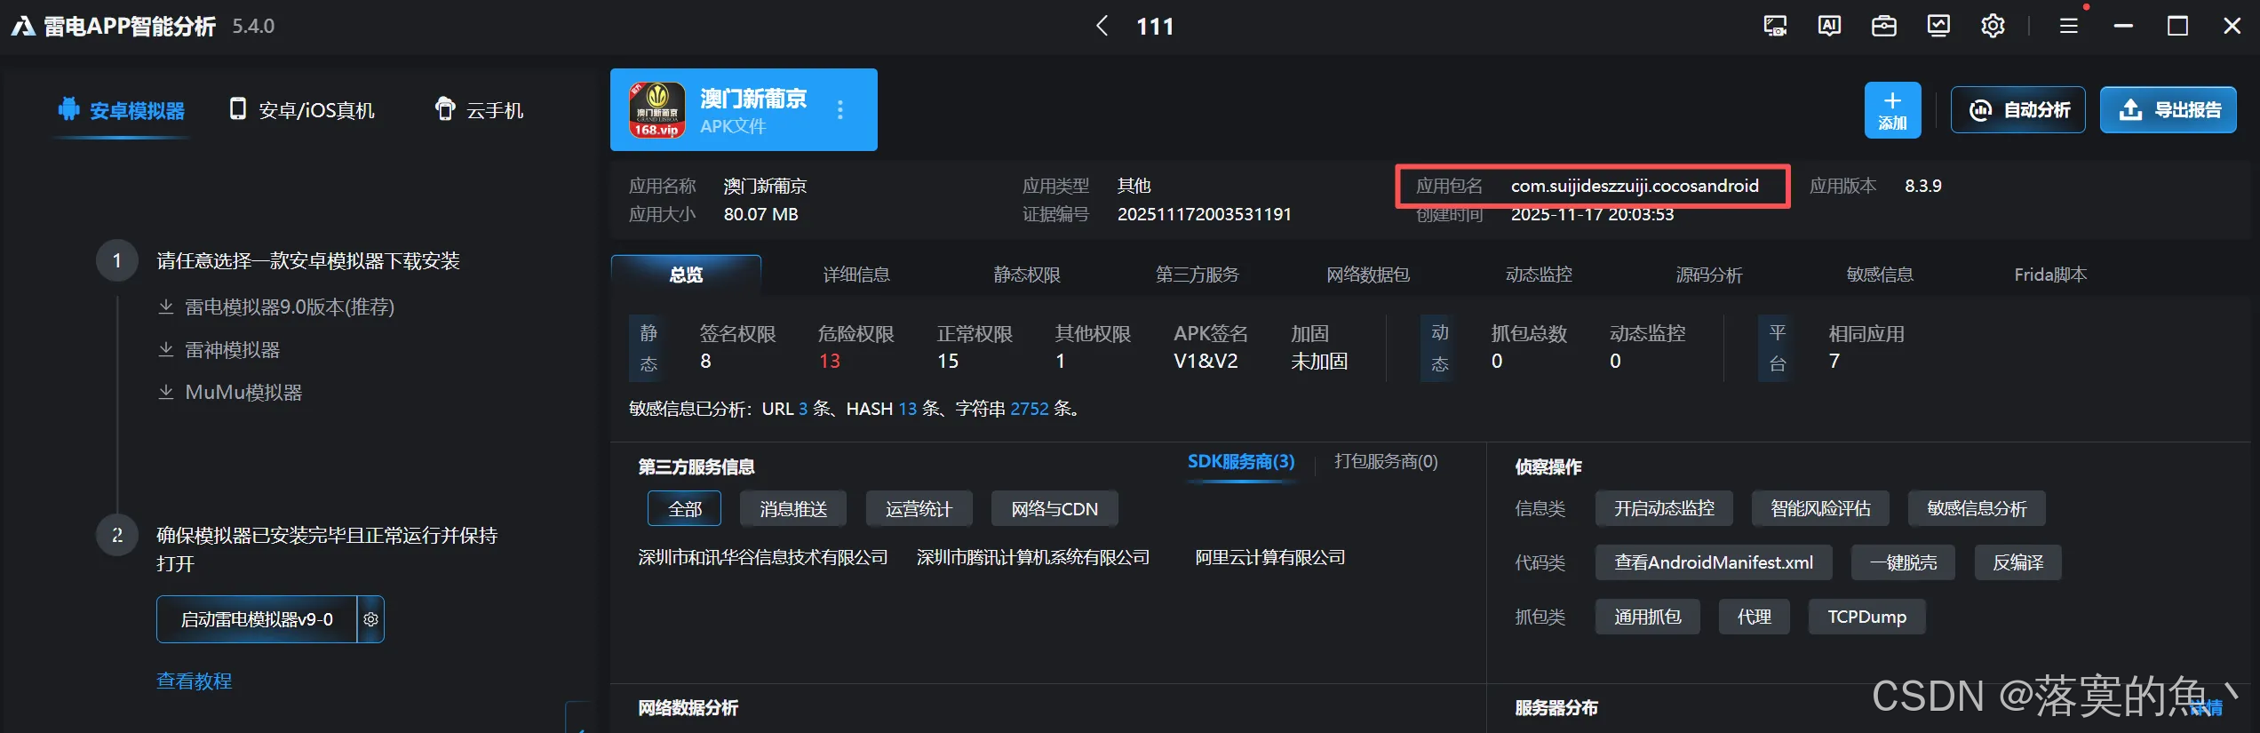This screenshot has width=2260, height=733.
Task: Click the 添加 plus button
Action: tap(1892, 110)
